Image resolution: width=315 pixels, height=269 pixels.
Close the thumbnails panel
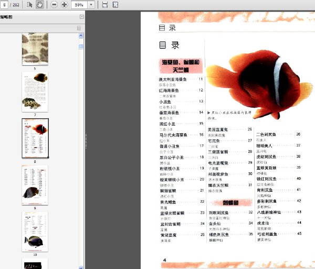coord(82,17)
